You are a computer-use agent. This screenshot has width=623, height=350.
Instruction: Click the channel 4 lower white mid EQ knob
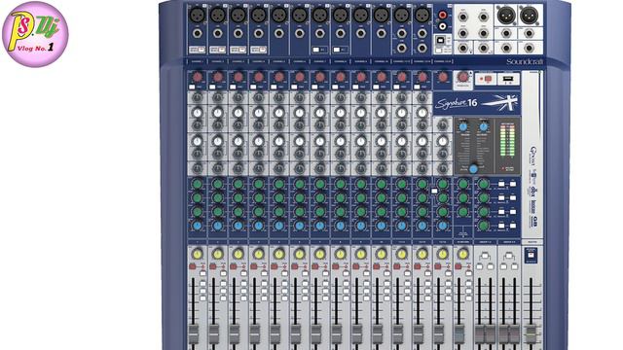[259, 141]
